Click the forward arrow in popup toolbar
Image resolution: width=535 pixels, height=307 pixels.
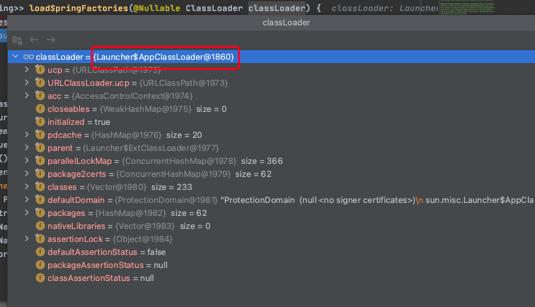click(x=50, y=40)
